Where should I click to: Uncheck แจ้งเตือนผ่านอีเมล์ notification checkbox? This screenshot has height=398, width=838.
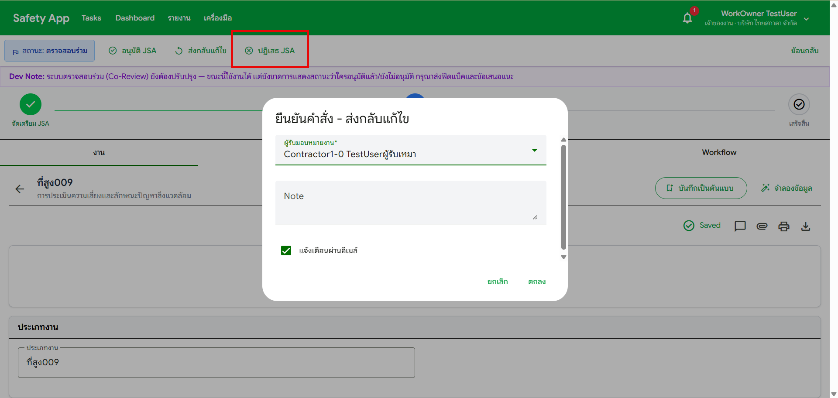[286, 250]
